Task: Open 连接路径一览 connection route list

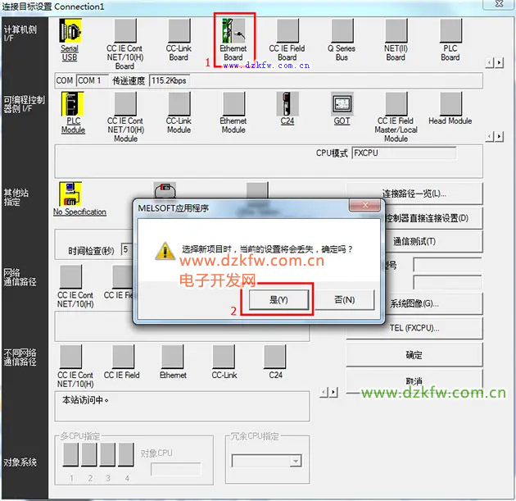Action: pyautogui.click(x=414, y=194)
